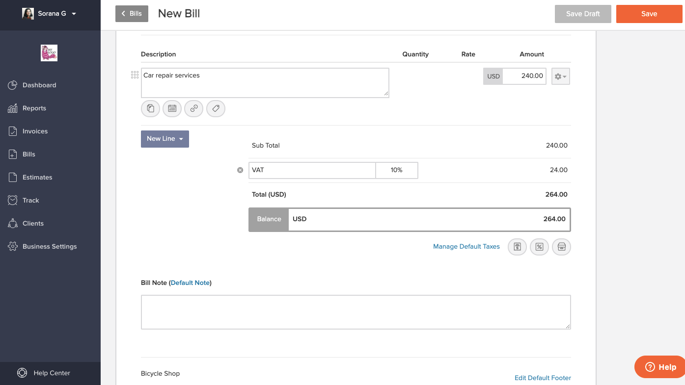685x385 pixels.
Task: Click the percent icon below the balance
Action: [x=539, y=247]
